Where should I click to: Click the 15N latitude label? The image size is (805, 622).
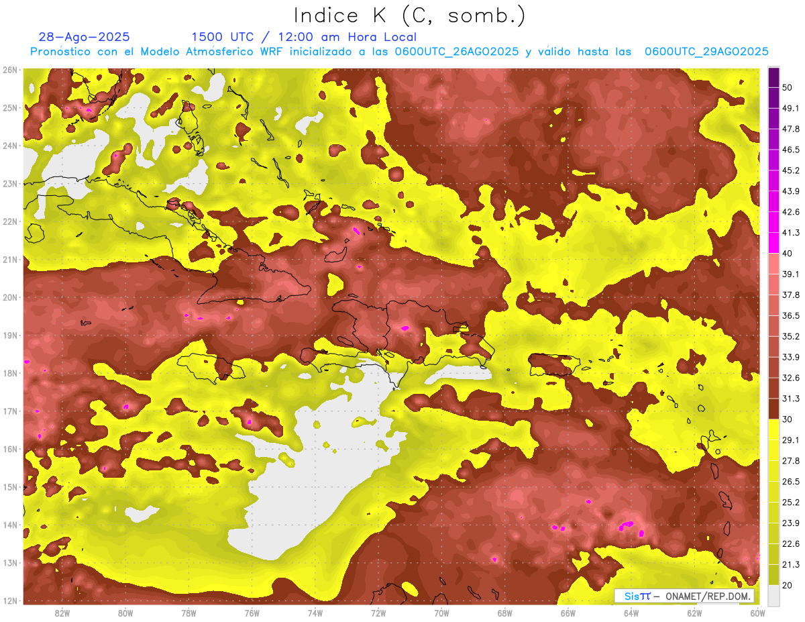click(11, 486)
